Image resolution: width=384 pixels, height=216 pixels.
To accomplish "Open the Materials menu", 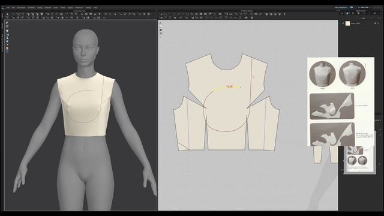I will point(48,8).
